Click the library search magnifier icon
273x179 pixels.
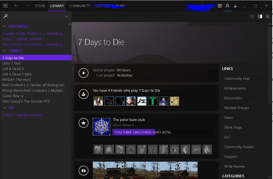pyautogui.click(x=5, y=16)
